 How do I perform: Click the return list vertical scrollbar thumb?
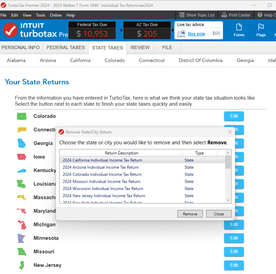[228, 162]
